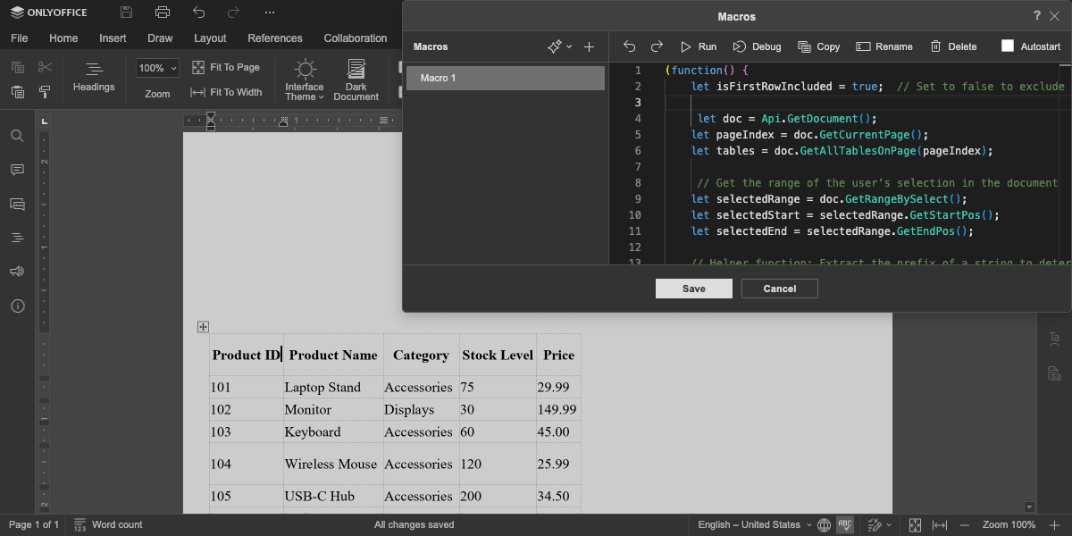
Task: Click the Cut scissors icon
Action: pyautogui.click(x=46, y=67)
